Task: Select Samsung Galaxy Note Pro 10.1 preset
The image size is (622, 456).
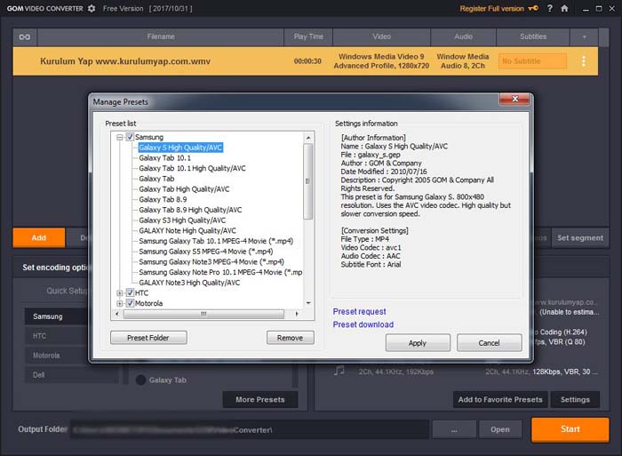Action: click(220, 272)
